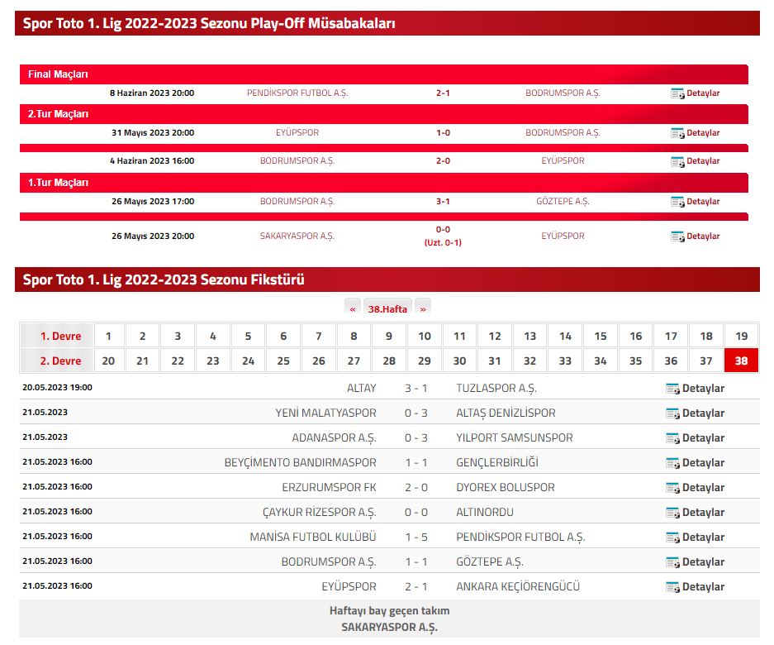Select week 20 tab
The image size is (774, 645).
click(108, 361)
